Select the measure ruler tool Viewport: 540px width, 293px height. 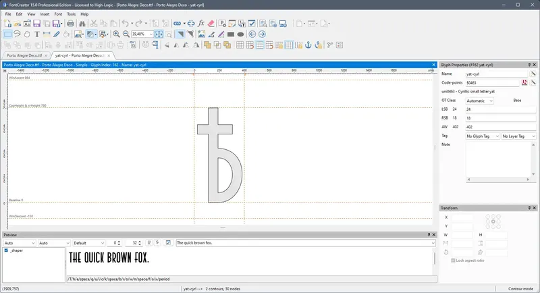[47, 34]
